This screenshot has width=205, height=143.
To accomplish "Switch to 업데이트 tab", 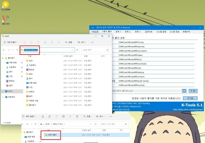I will [149, 32].
